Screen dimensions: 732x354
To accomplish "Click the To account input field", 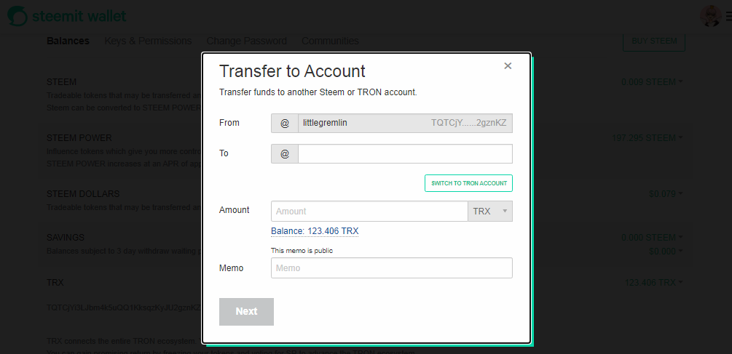I will [405, 153].
